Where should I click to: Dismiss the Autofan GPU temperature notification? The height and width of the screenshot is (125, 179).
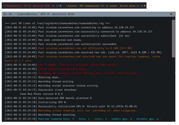click(x=145, y=6)
